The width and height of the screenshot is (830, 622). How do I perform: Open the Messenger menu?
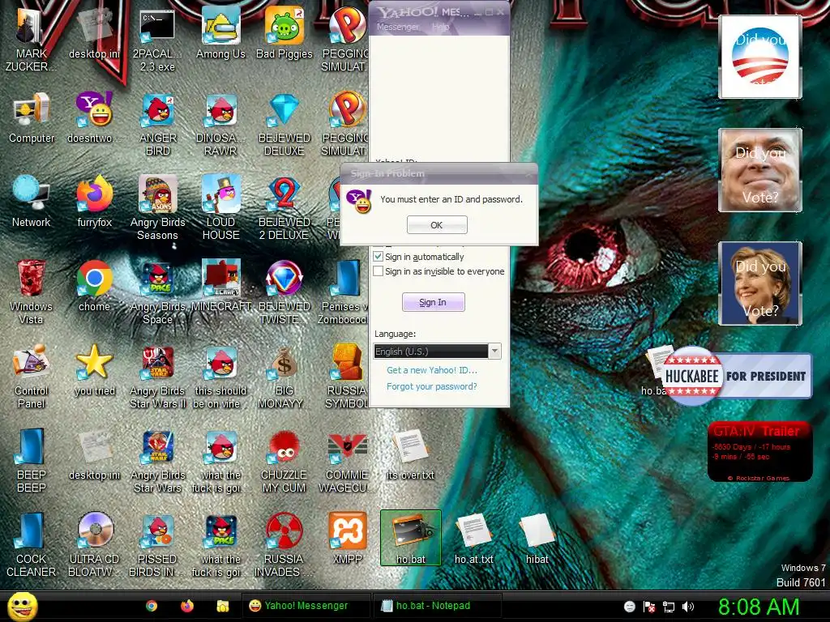tap(397, 27)
